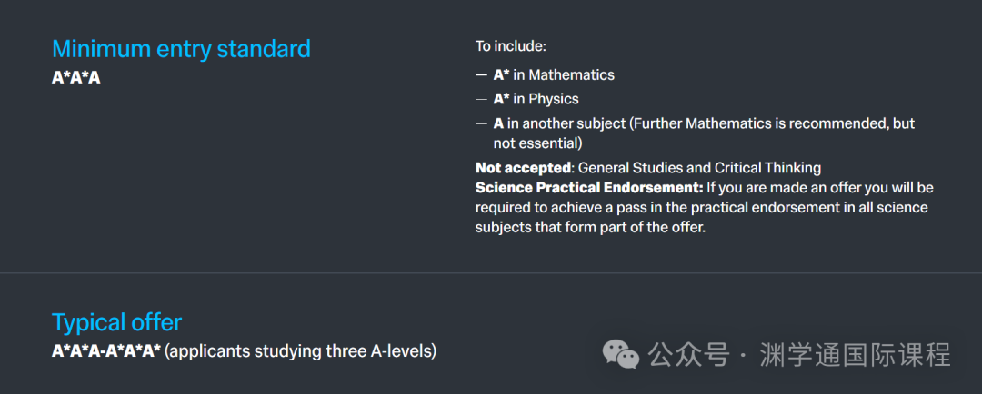Screen dimensions: 982x394
Task: Select the "A* in Physics" bullet item
Action: point(536,99)
